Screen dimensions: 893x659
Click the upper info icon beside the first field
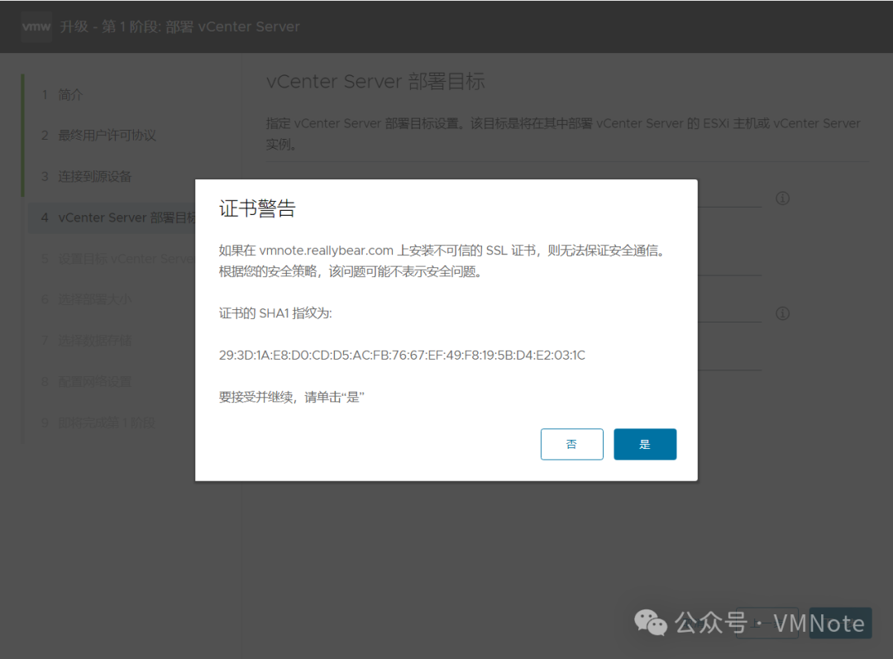coord(782,198)
